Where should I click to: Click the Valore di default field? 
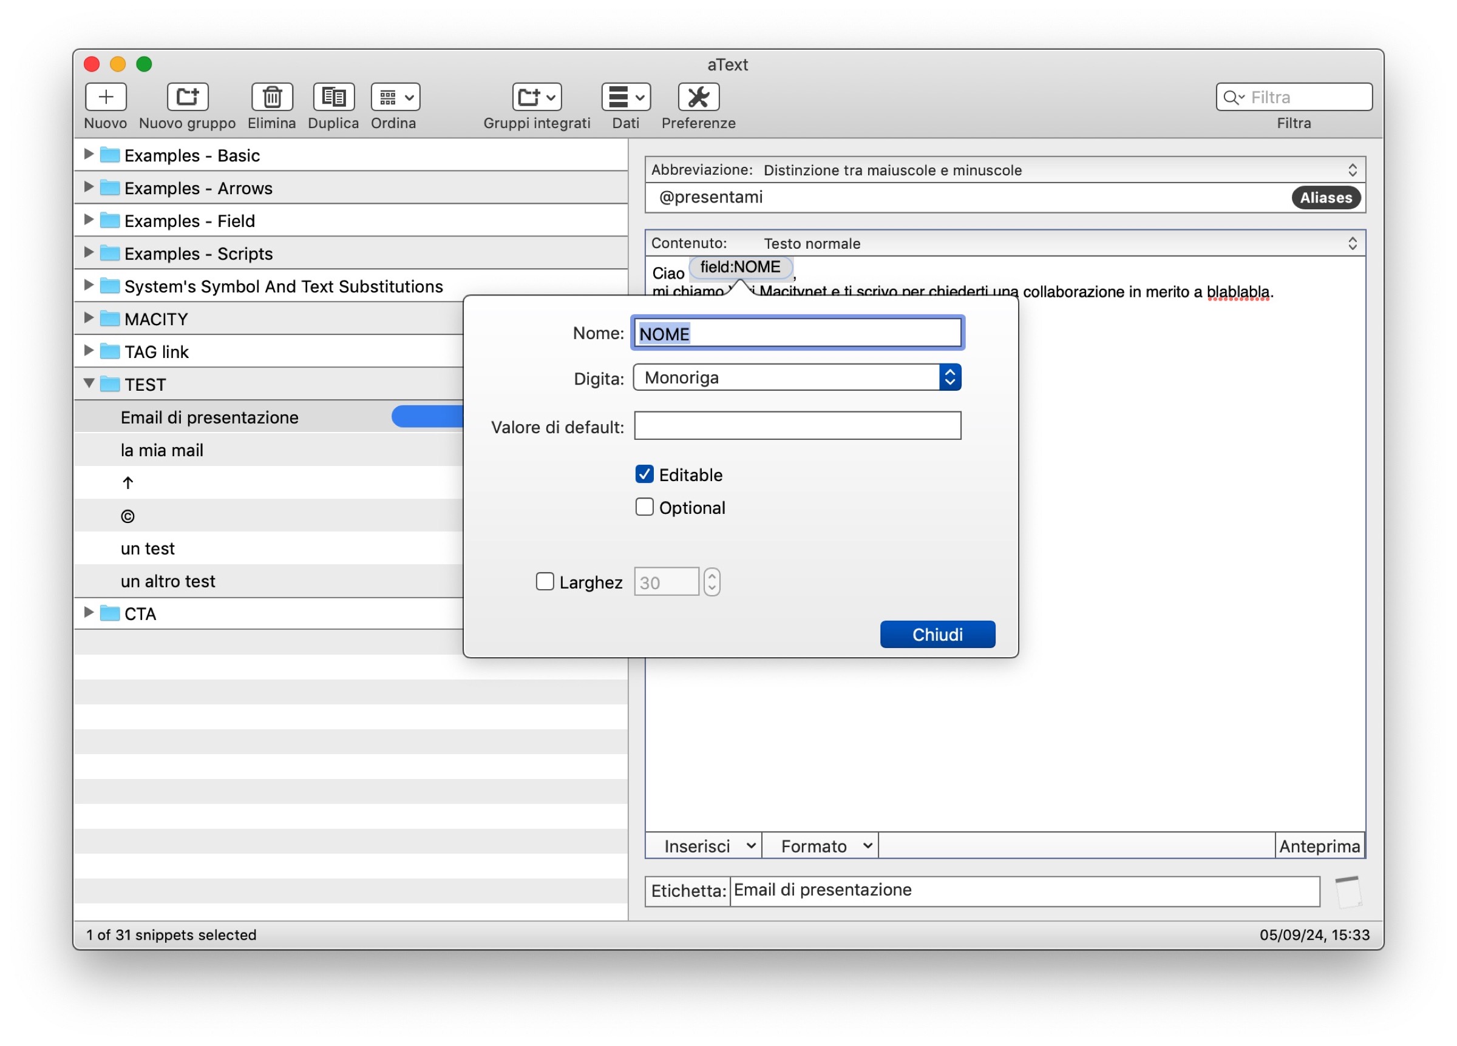[x=796, y=426]
